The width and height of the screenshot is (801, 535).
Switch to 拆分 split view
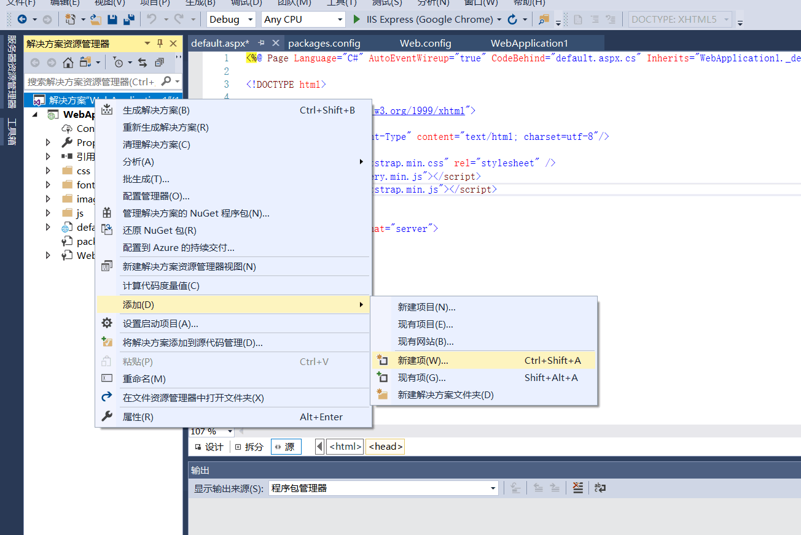pyautogui.click(x=249, y=447)
